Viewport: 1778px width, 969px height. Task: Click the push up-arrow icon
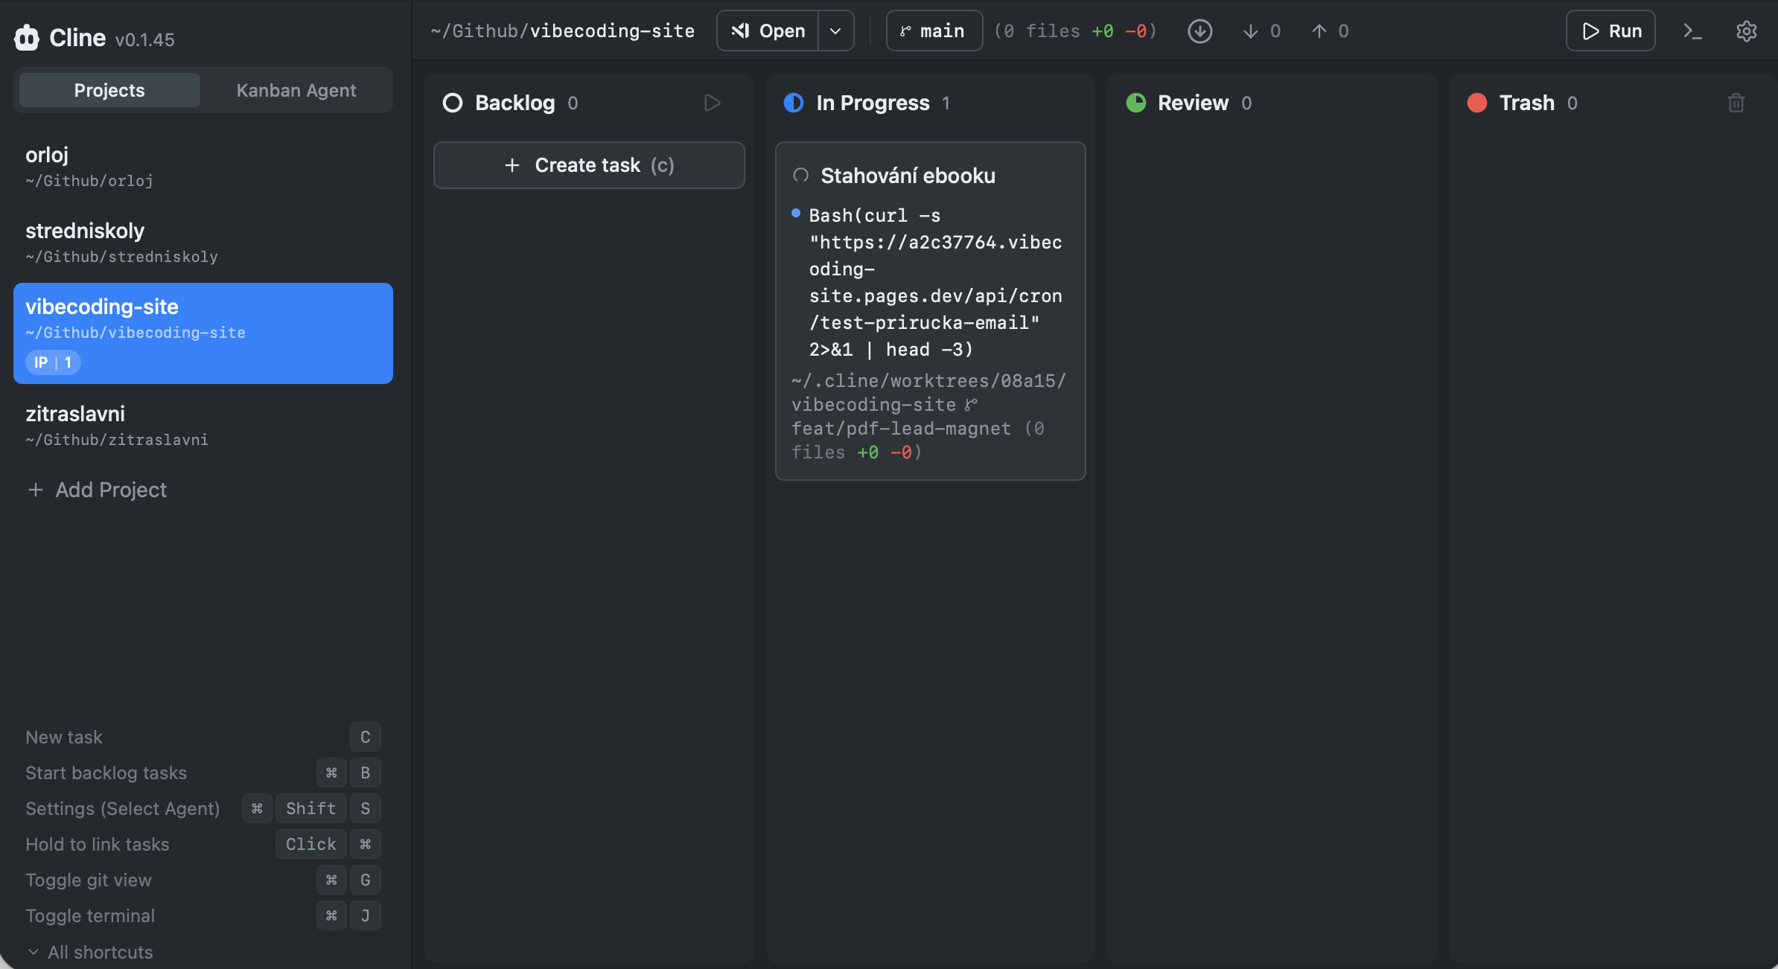[x=1319, y=31]
